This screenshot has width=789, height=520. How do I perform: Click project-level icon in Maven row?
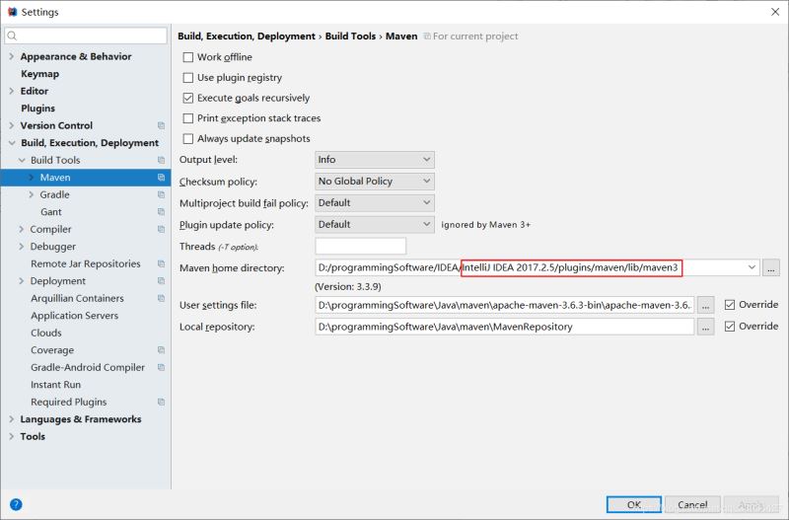[161, 178]
